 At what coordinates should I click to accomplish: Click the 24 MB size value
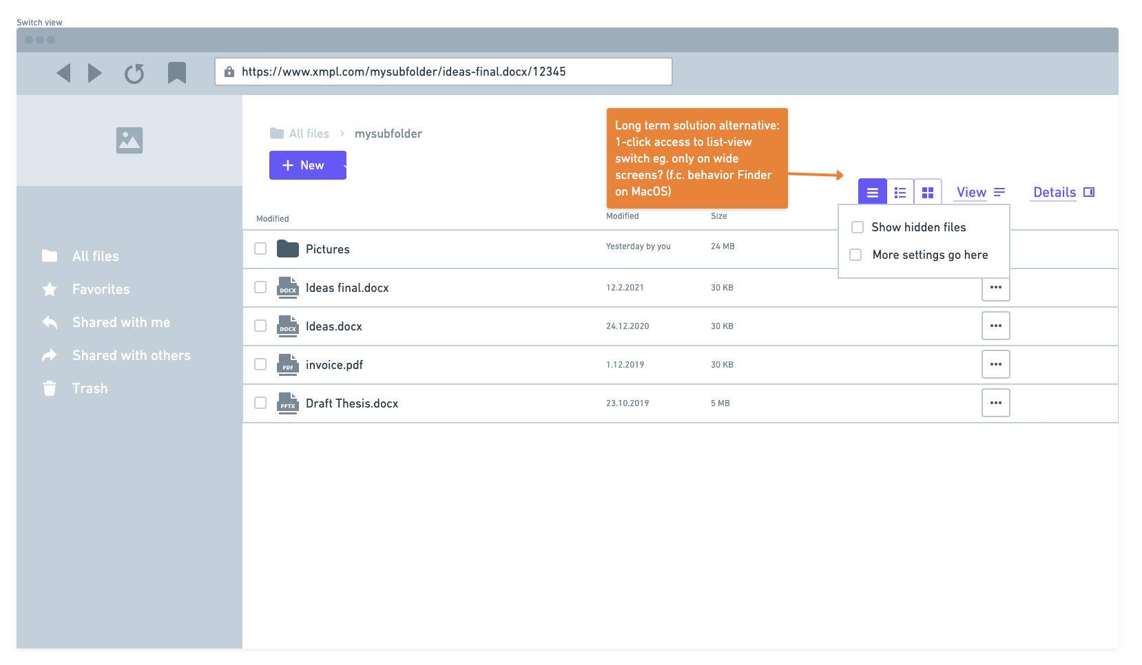(x=723, y=246)
